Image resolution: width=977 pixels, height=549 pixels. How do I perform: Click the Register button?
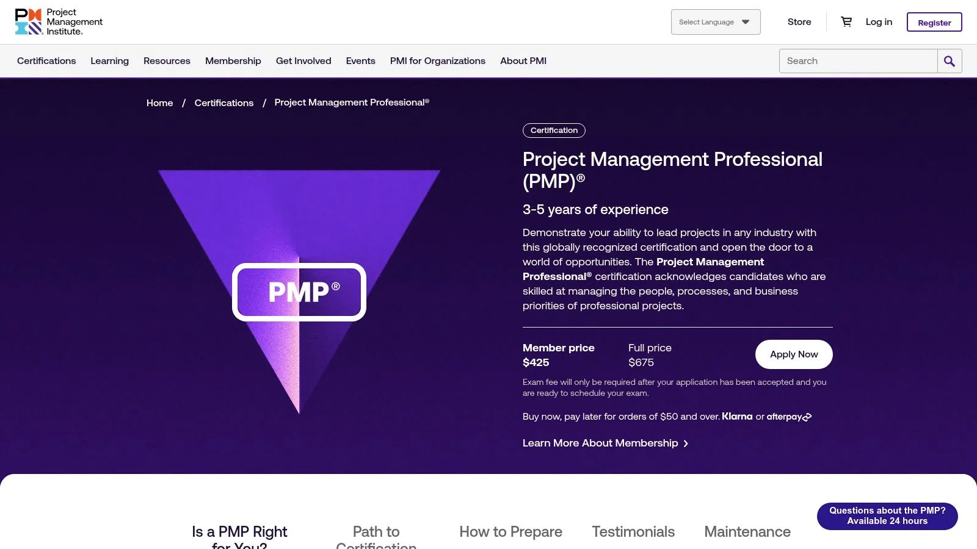(x=934, y=22)
